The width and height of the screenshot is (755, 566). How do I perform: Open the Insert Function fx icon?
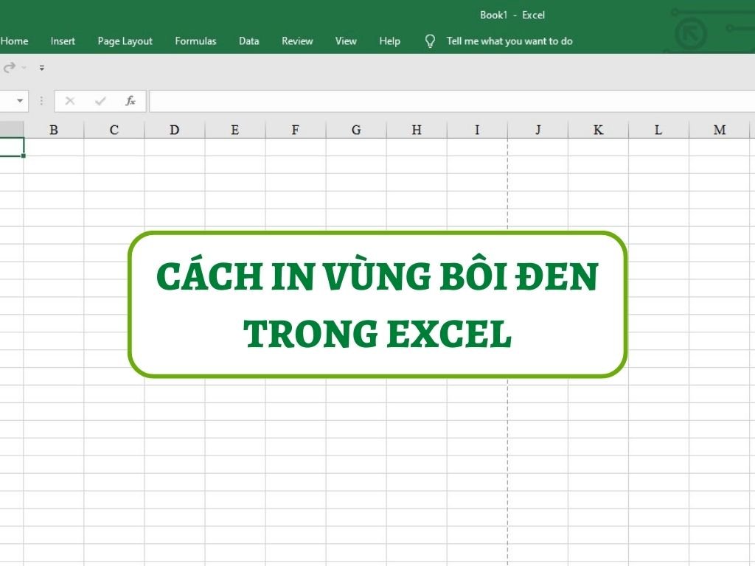[130, 101]
